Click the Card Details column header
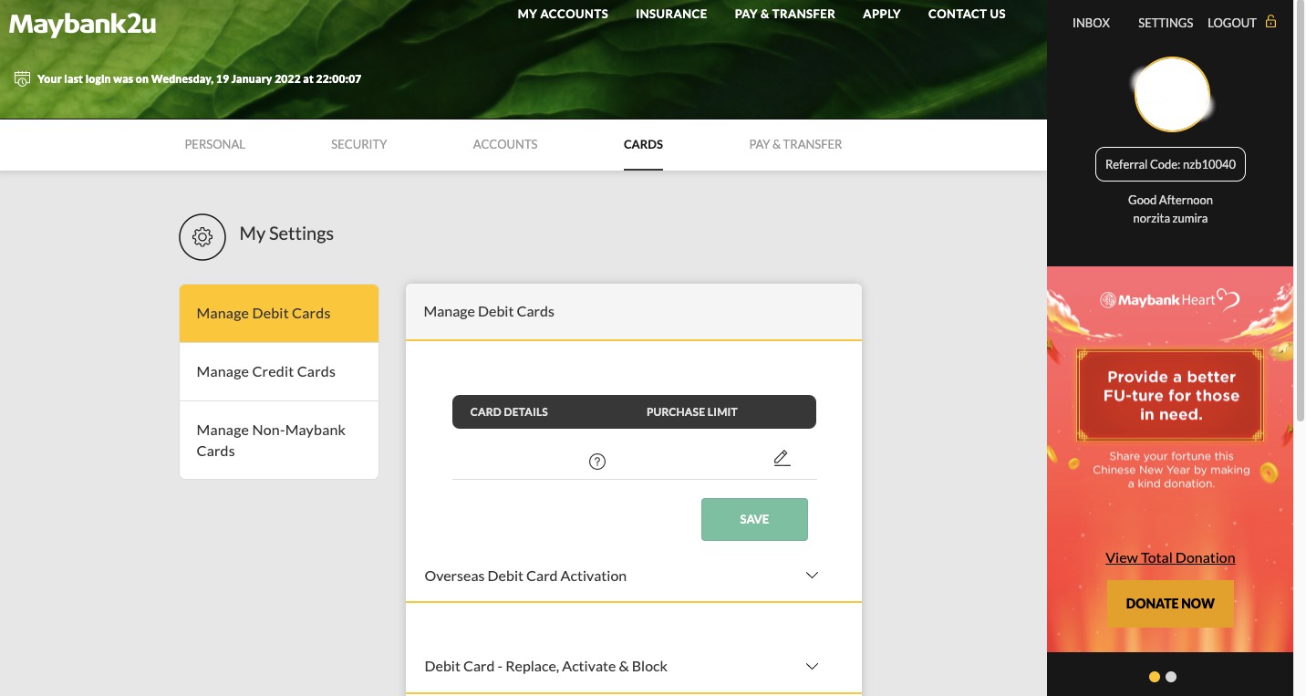Image resolution: width=1306 pixels, height=696 pixels. (509, 411)
